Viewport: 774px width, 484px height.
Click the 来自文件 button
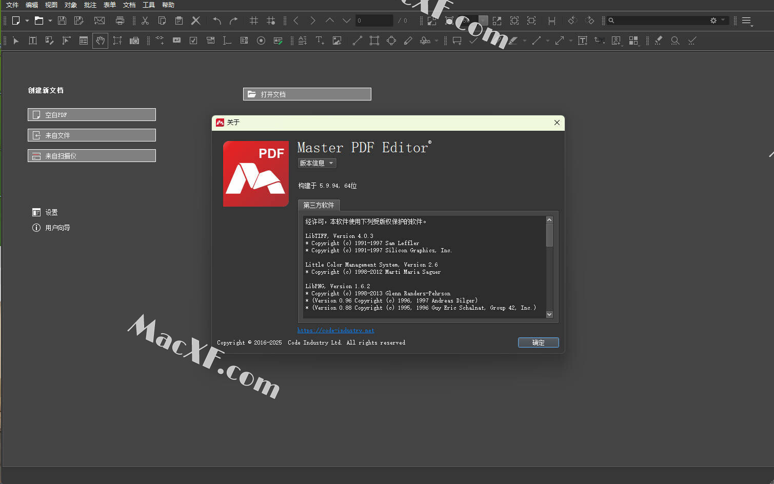click(x=92, y=135)
